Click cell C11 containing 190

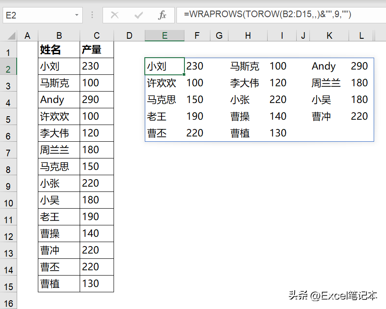pos(97,217)
